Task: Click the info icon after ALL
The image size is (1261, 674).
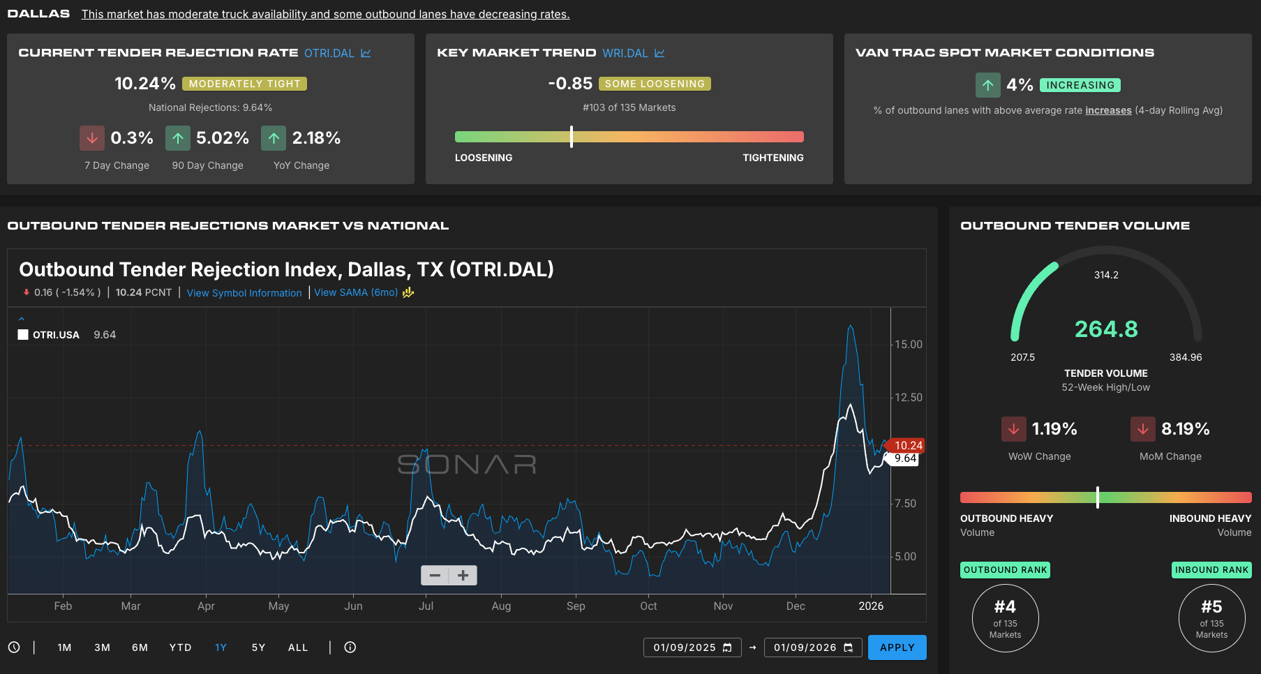Action: coord(350,647)
